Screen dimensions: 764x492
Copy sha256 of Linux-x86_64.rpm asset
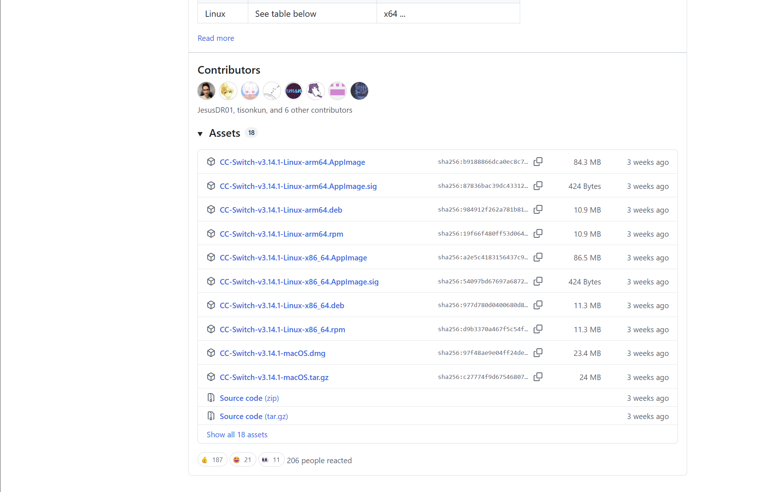[x=538, y=329]
